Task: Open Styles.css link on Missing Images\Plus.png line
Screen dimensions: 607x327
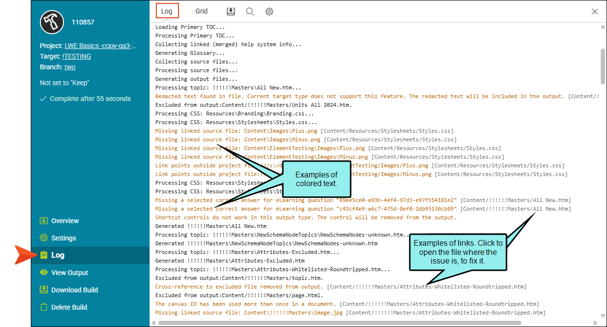Action: click(387, 131)
